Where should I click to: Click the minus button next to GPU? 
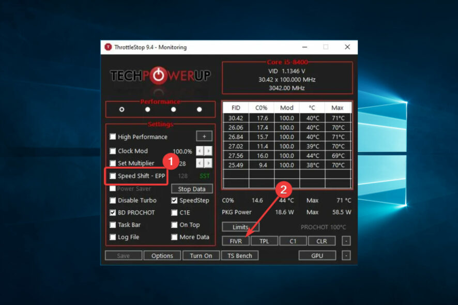(x=346, y=255)
